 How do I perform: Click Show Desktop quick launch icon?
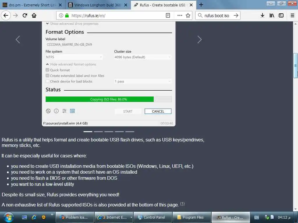pyautogui.click(x=24, y=217)
